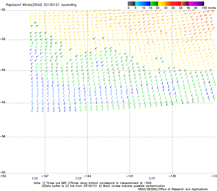
Task: Click the yellow 20-25 knots legend color
Action: coord(162,4)
